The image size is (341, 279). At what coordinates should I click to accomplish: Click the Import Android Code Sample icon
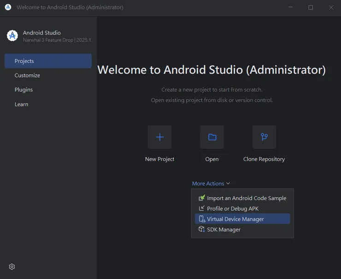[201, 198]
